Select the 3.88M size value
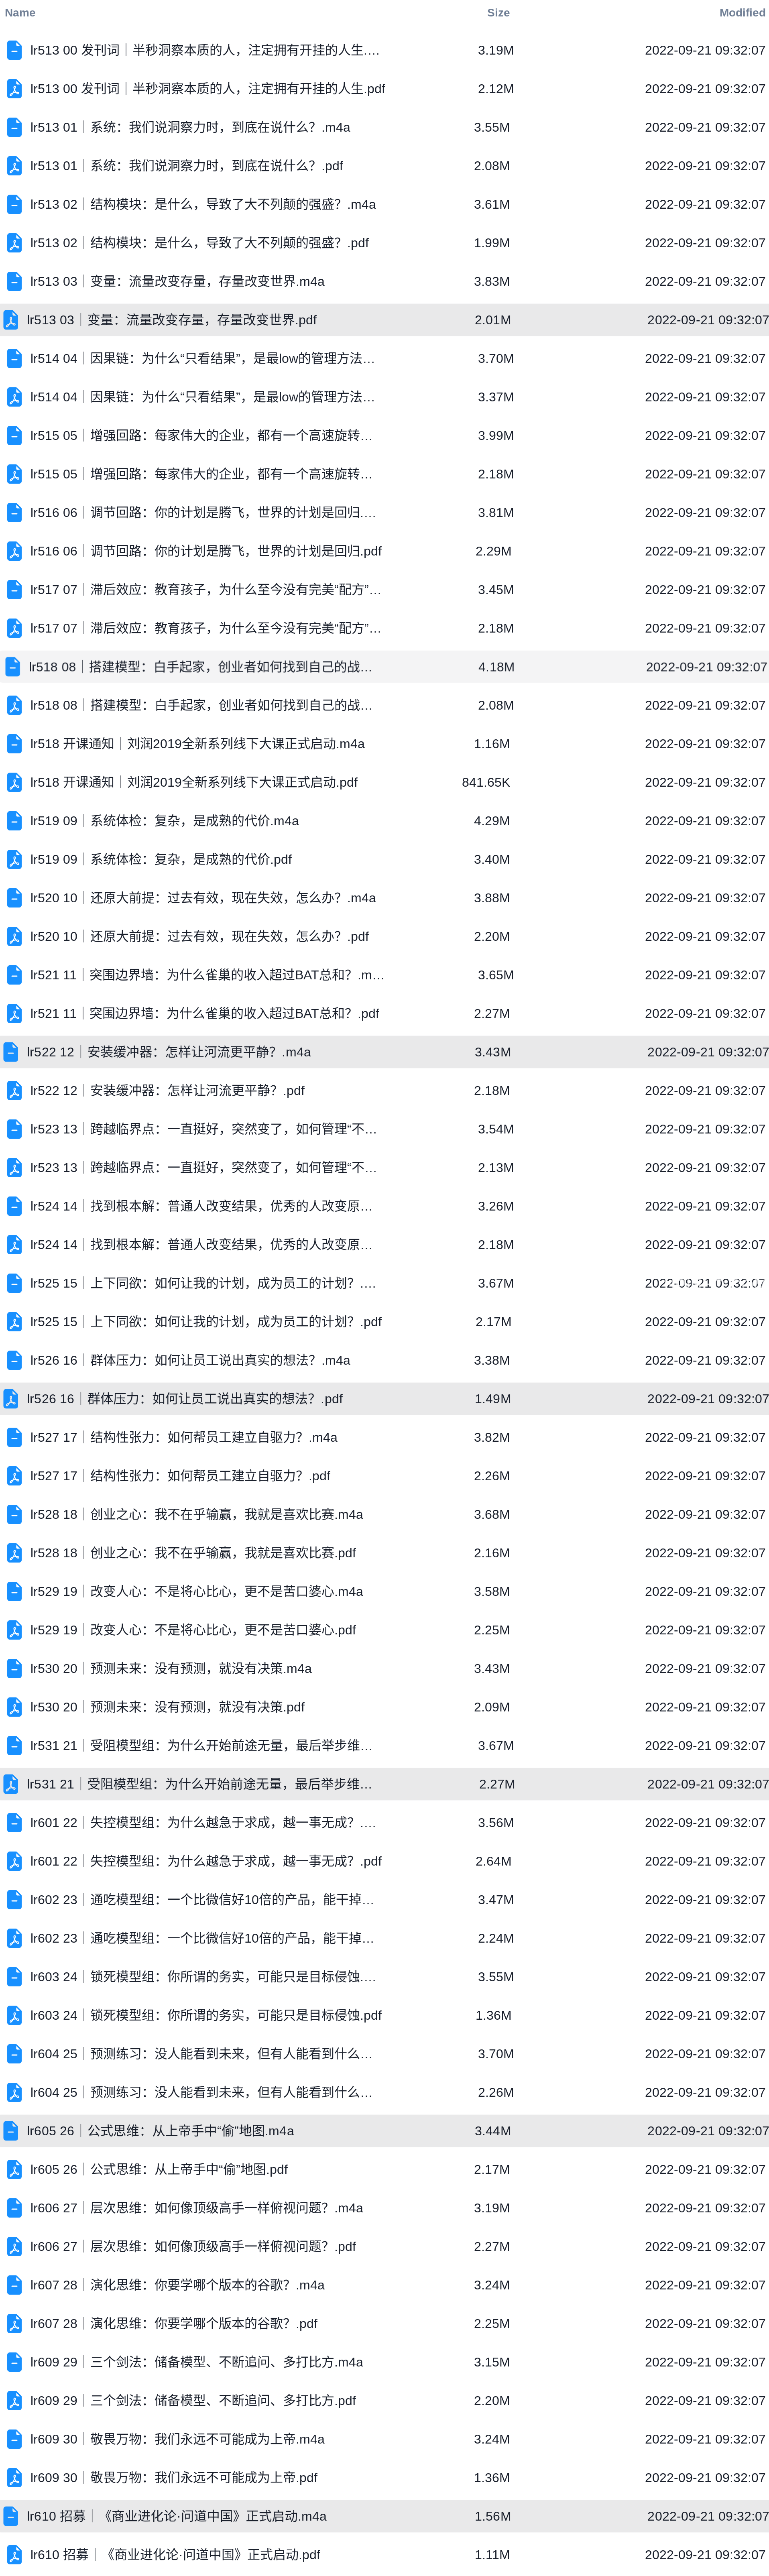This screenshot has width=769, height=2576. (492, 898)
